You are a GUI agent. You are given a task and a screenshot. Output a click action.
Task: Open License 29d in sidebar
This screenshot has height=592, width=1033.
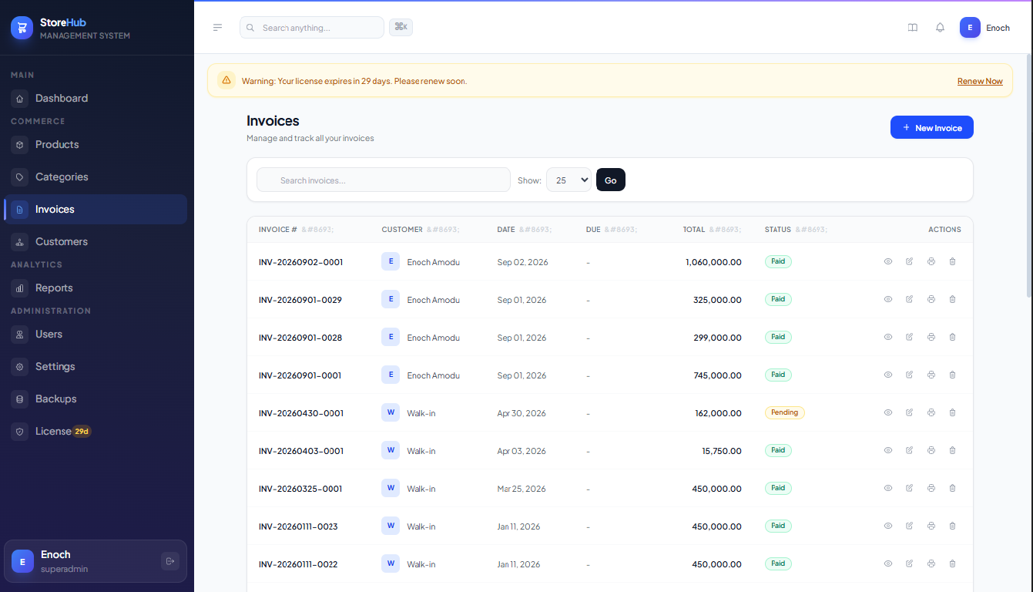coord(96,431)
